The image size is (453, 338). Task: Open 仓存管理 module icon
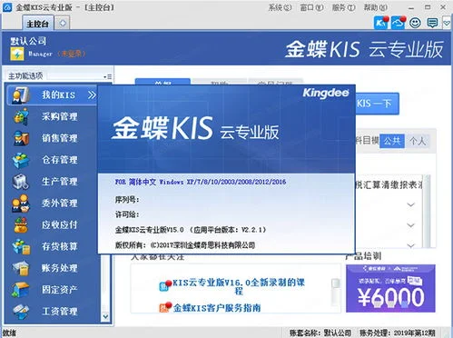pos(21,160)
